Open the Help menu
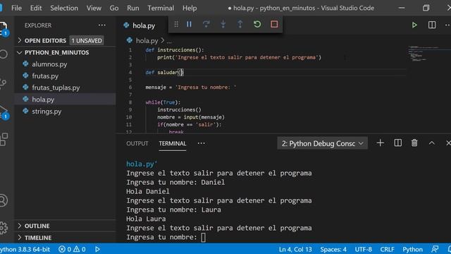Screen dimensions: 451x254 (190, 8)
